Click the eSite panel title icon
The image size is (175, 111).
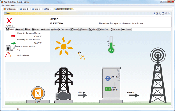tap(6, 13)
